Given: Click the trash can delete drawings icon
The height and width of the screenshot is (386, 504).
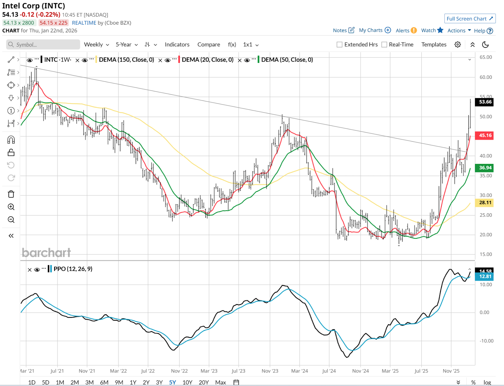Looking at the screenshot, I should 11,194.
